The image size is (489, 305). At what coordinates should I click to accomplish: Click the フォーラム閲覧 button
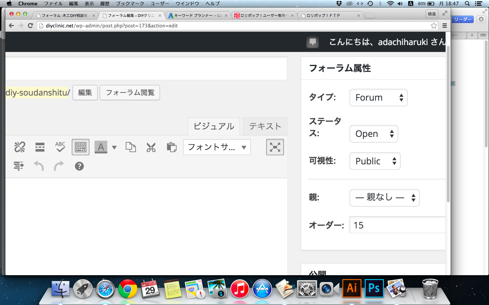coord(130,93)
